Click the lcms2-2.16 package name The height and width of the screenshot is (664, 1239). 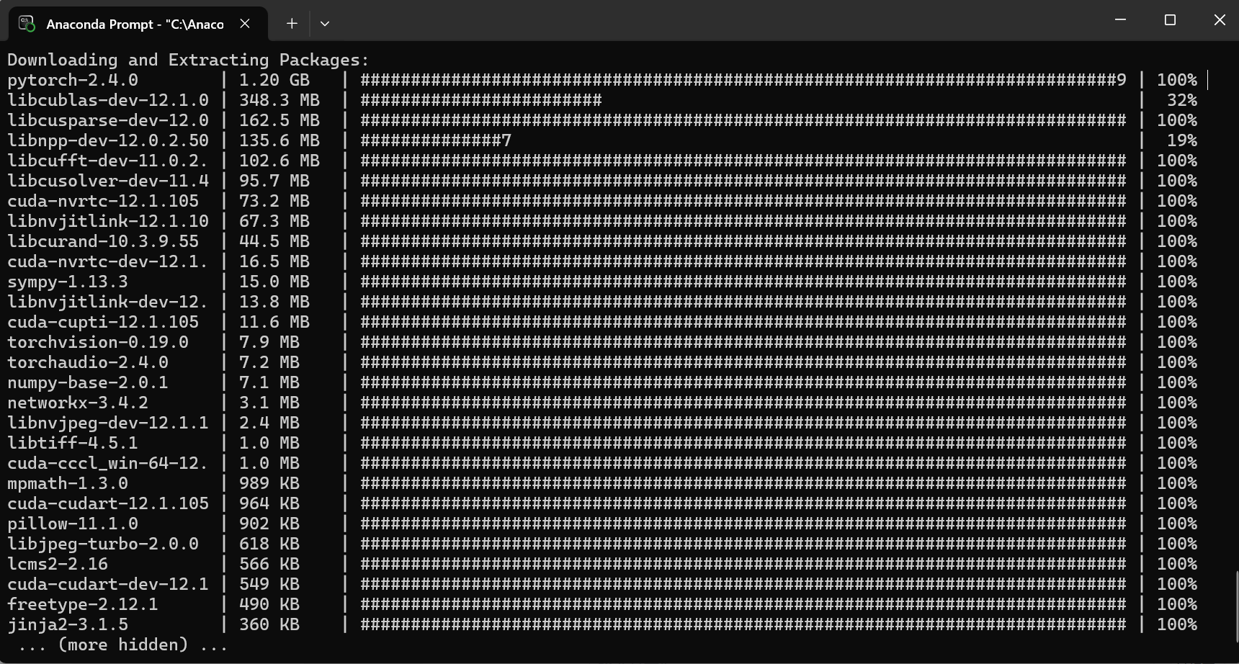coord(58,564)
